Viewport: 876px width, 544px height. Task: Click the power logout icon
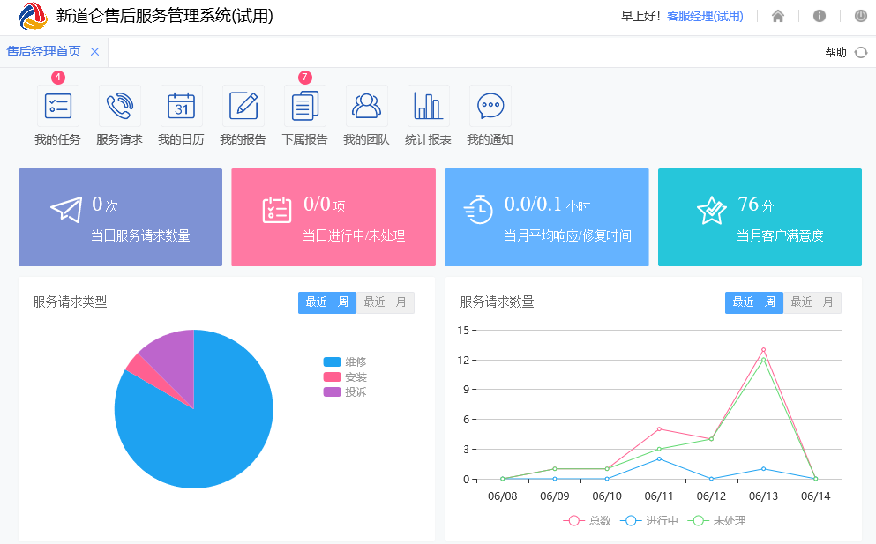(861, 16)
